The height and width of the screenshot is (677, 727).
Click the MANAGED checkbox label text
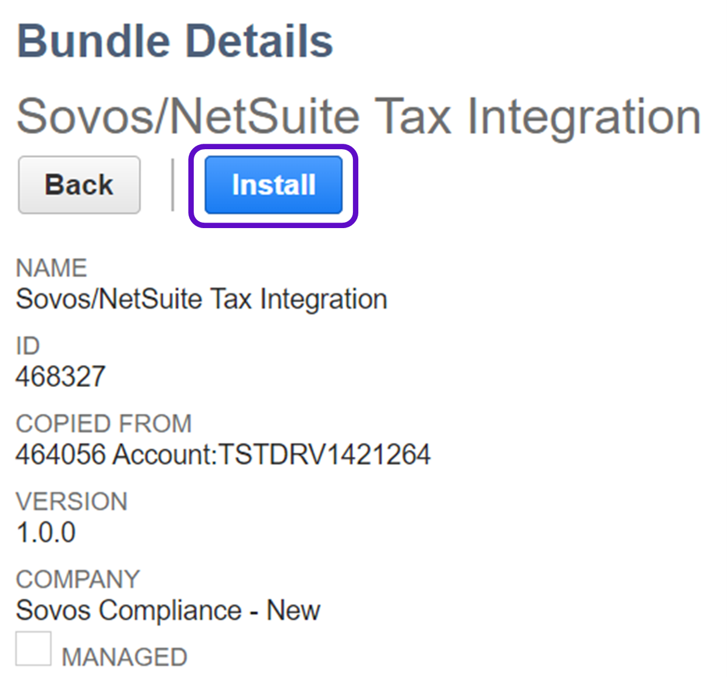coord(125,657)
